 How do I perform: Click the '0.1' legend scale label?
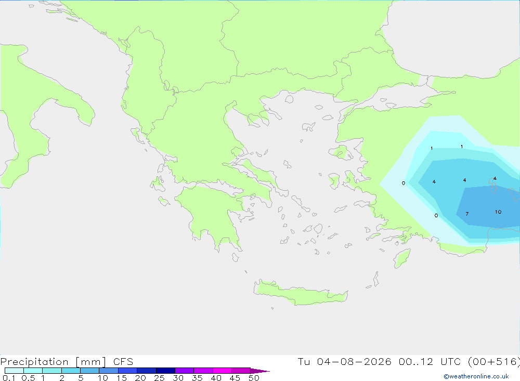[x=9, y=378]
